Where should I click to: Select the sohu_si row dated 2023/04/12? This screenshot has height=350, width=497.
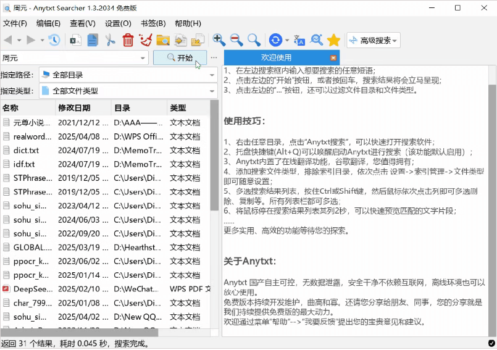coord(105,206)
